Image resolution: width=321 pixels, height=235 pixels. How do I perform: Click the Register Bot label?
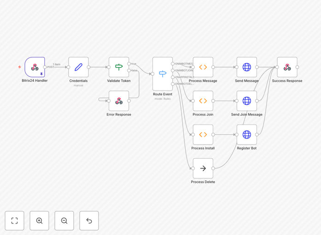coord(247,148)
